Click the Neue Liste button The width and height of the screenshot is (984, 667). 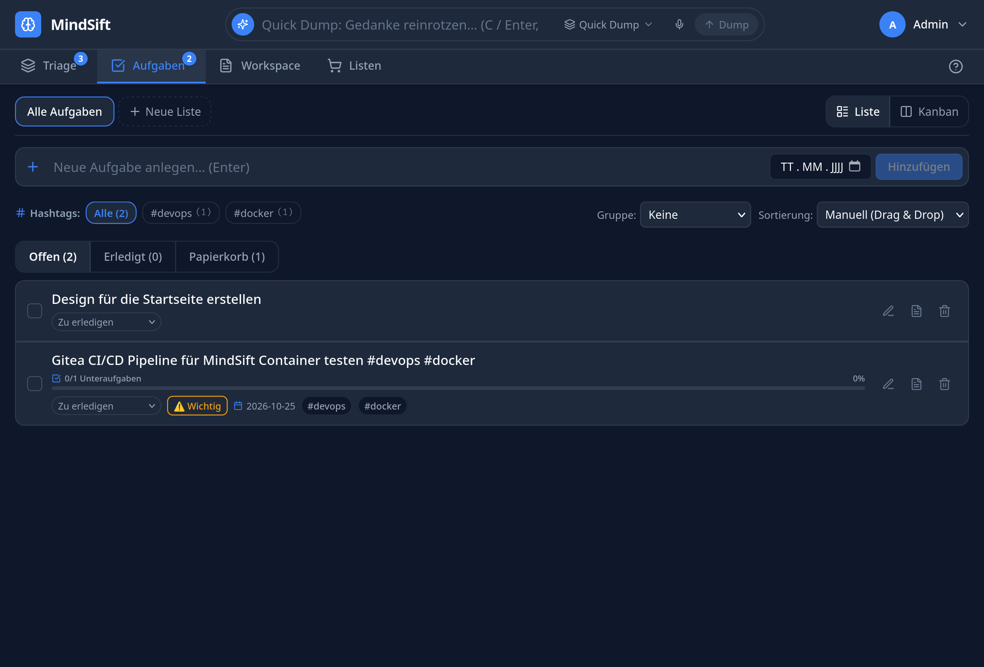pyautogui.click(x=165, y=112)
